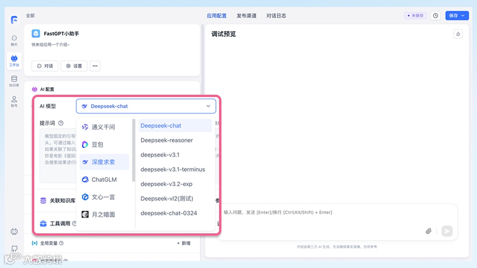
Task: Choose the Deepseek-reasoner model option
Action: (175, 140)
